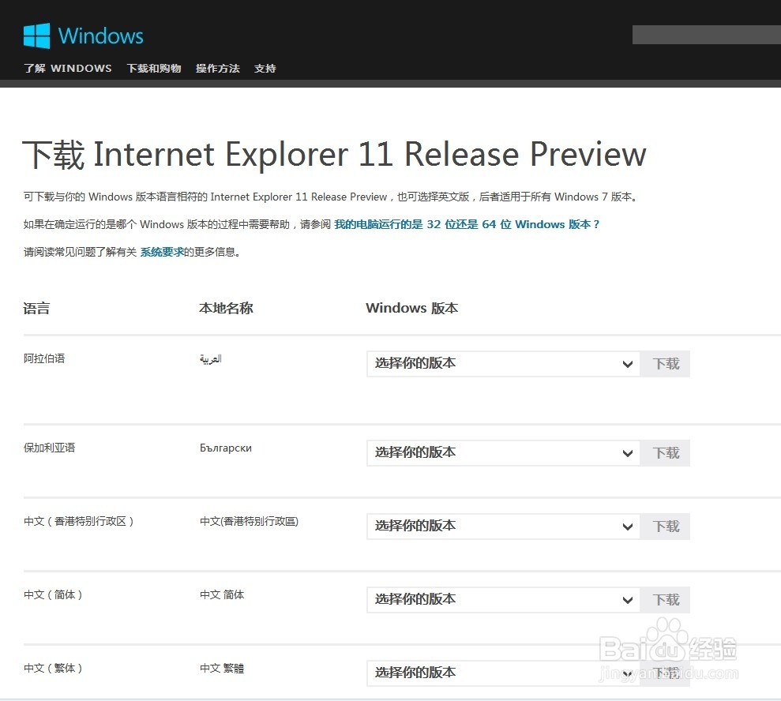Click the Windows 版本 column header
Image resolution: width=781 pixels, height=701 pixels.
[411, 308]
